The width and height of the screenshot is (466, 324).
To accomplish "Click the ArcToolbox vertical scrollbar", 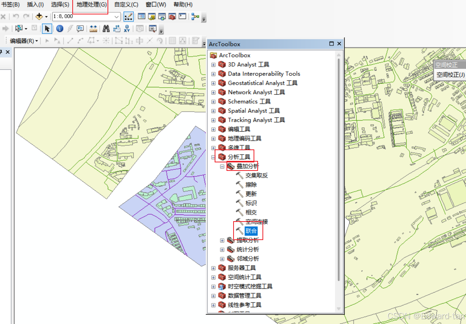I will pos(338,170).
